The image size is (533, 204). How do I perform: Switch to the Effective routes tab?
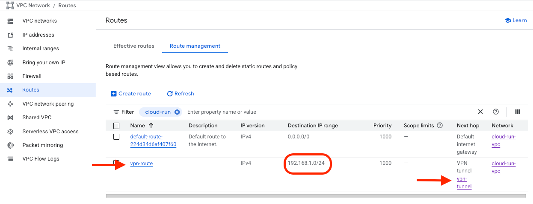click(133, 46)
